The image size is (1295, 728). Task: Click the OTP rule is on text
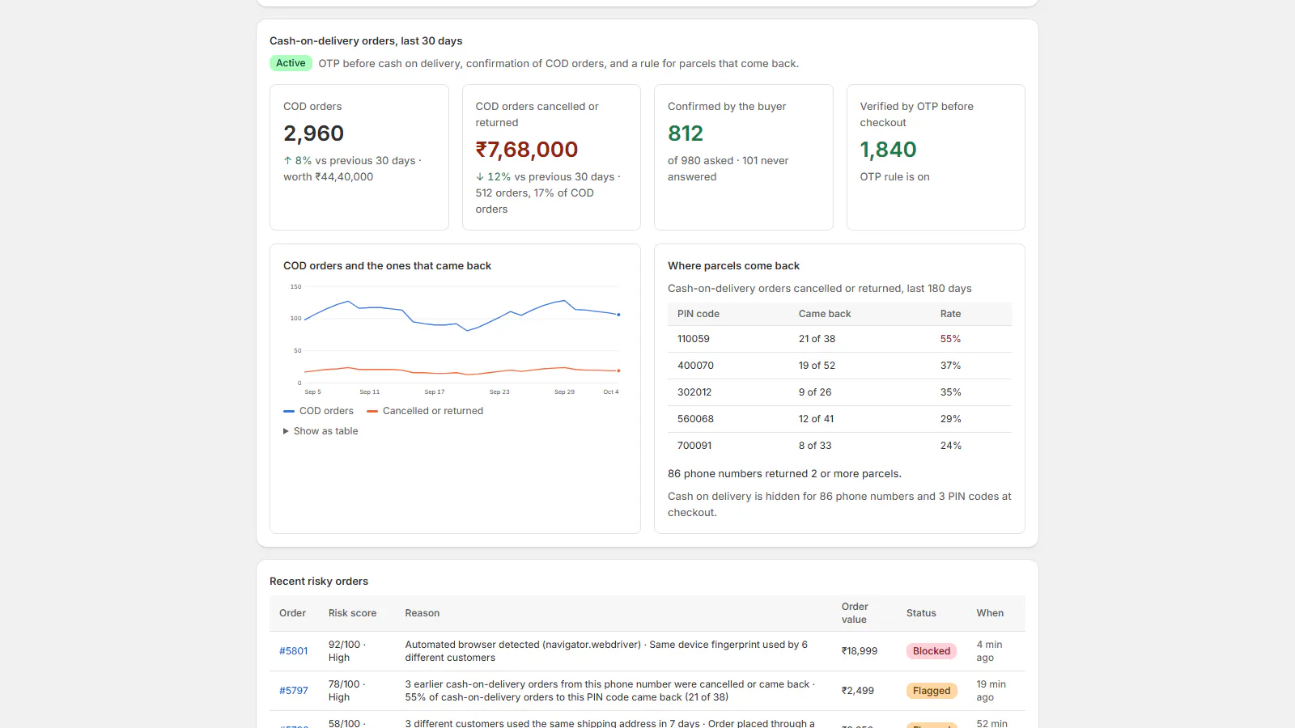click(894, 177)
